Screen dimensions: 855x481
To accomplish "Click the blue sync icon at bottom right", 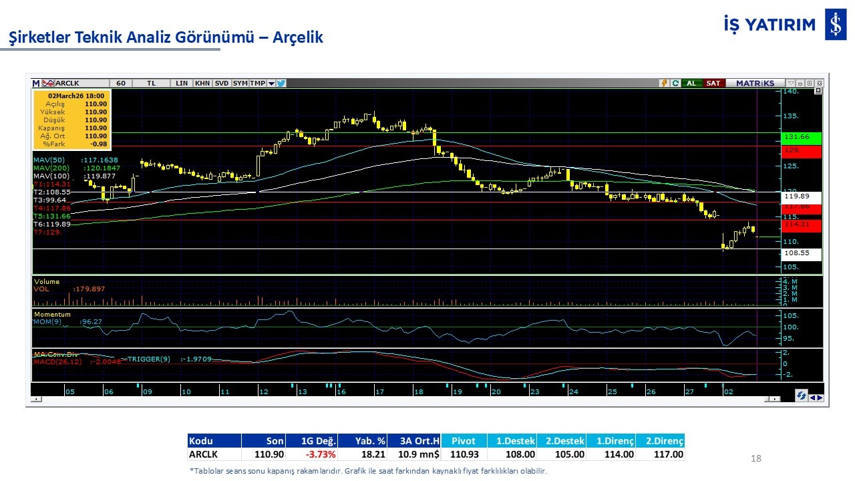I will 801,396.
